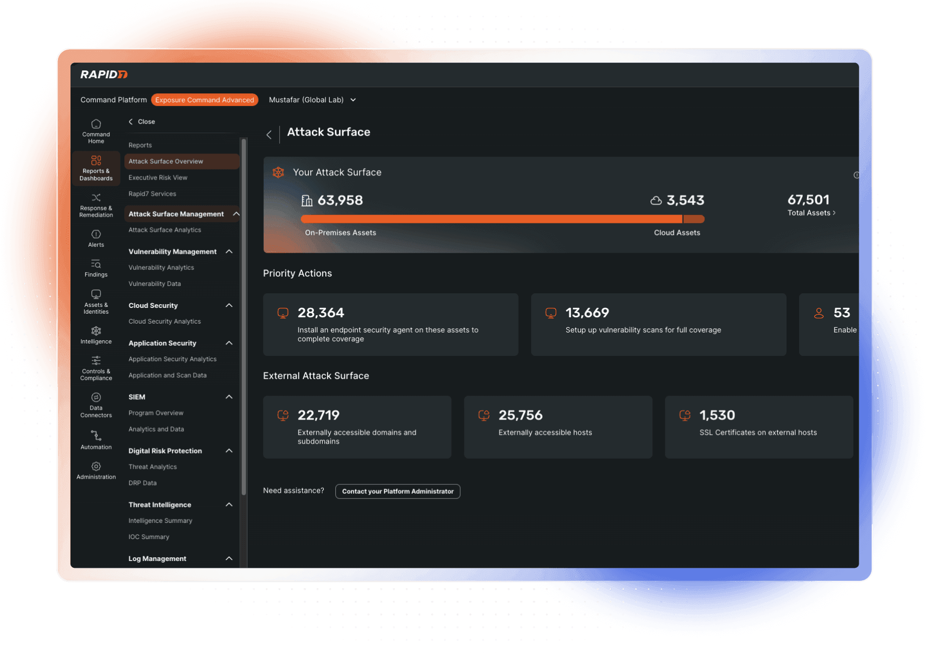Open Cloud Security Analytics
Screen dimensions: 926x656
[x=165, y=321]
